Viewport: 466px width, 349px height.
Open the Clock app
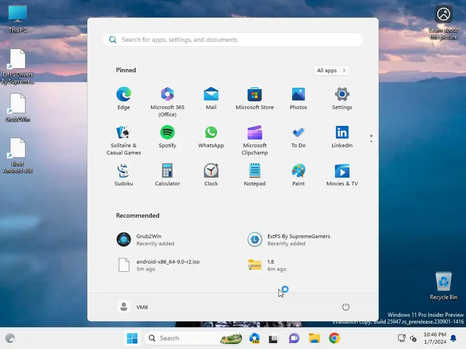(211, 175)
